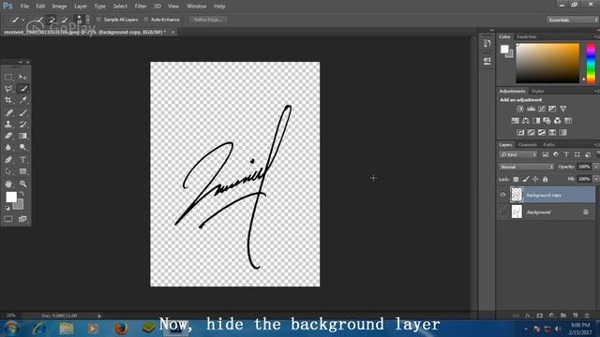Select the Crop tool
600x337 pixels.
coord(8,100)
